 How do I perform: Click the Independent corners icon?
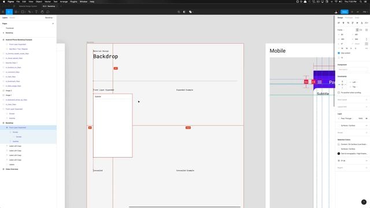[x=367, y=44]
